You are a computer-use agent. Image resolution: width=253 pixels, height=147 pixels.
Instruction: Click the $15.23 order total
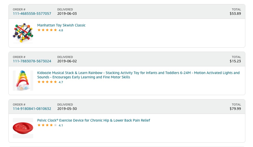click(235, 61)
